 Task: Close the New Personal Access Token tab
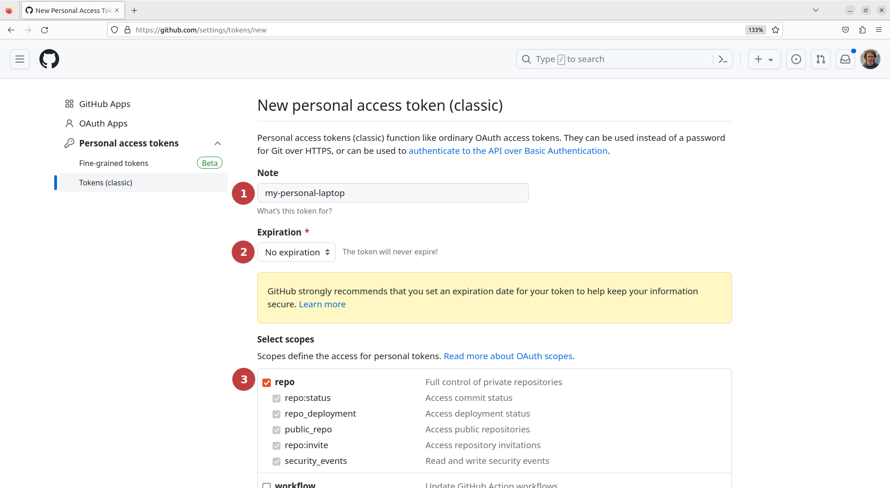click(x=117, y=10)
